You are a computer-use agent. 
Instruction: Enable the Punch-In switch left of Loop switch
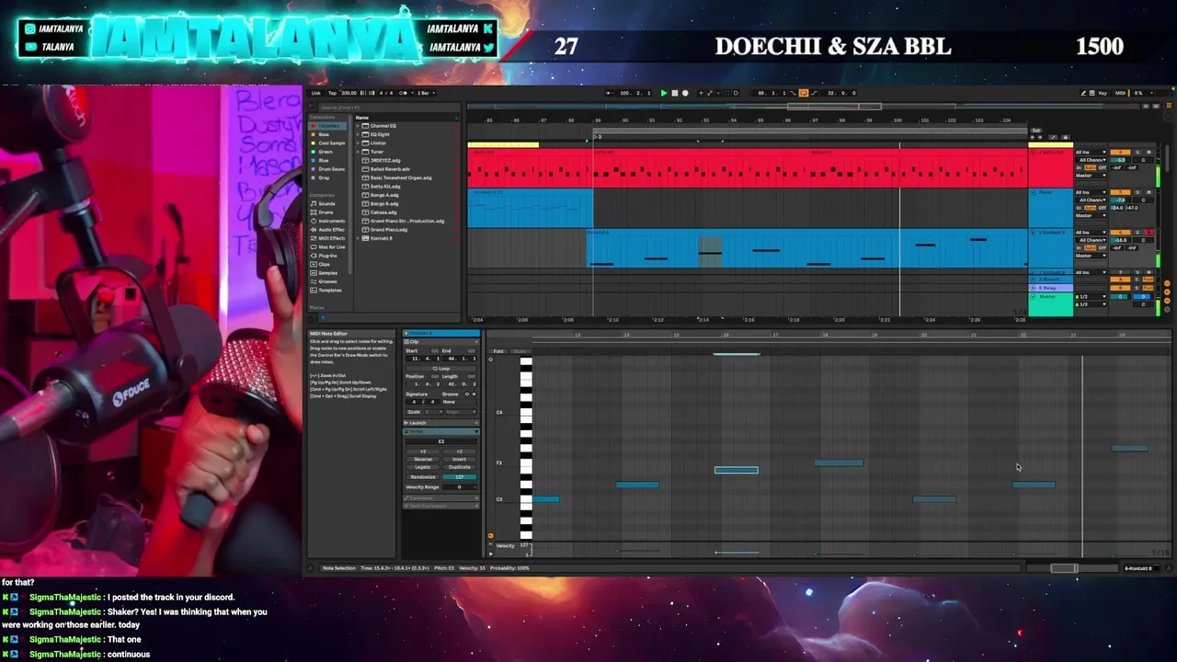793,93
